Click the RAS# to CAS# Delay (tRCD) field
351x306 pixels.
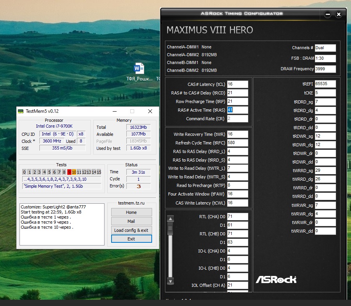[238, 93]
